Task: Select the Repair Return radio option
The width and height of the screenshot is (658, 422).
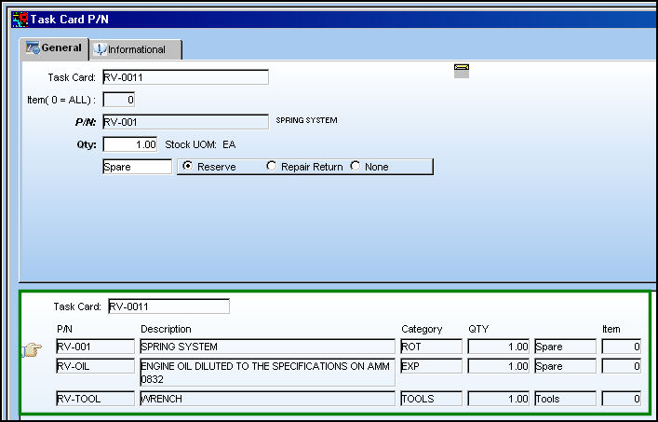Action: (x=272, y=166)
